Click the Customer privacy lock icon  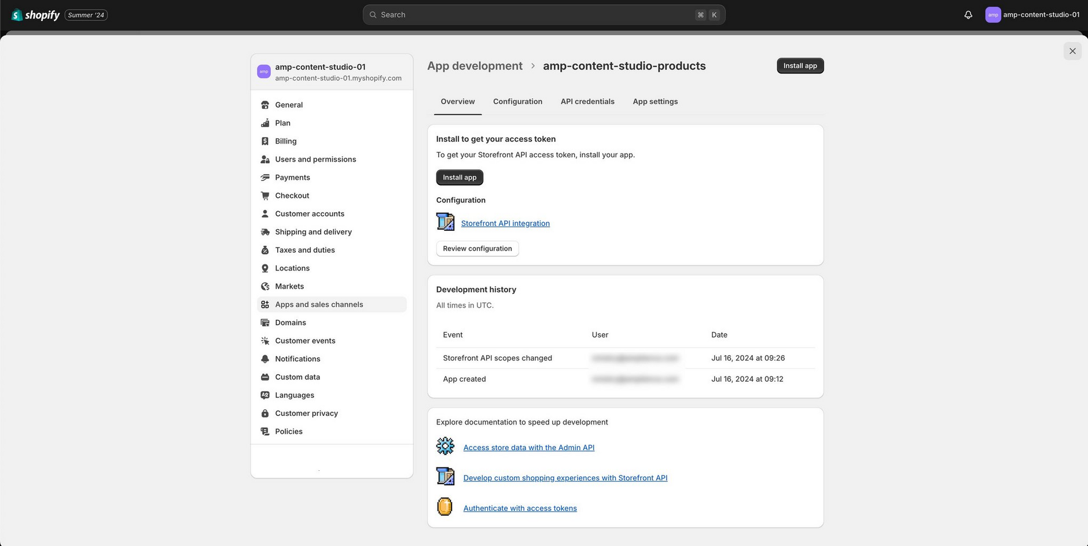(265, 414)
